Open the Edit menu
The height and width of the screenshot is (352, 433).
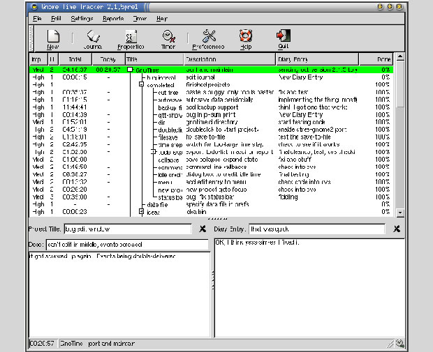pyautogui.click(x=56, y=18)
